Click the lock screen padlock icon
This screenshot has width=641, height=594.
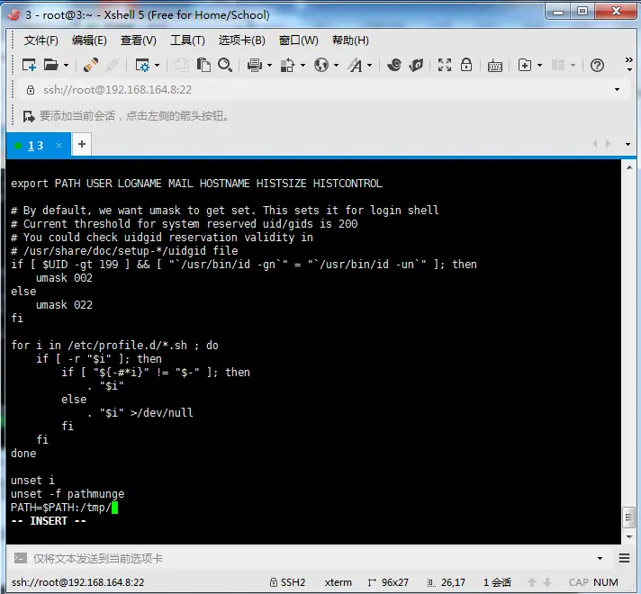pyautogui.click(x=466, y=65)
